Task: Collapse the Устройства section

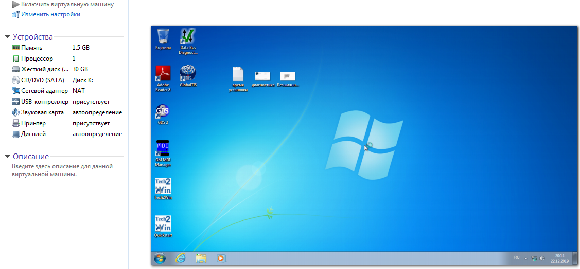Action: pyautogui.click(x=7, y=37)
